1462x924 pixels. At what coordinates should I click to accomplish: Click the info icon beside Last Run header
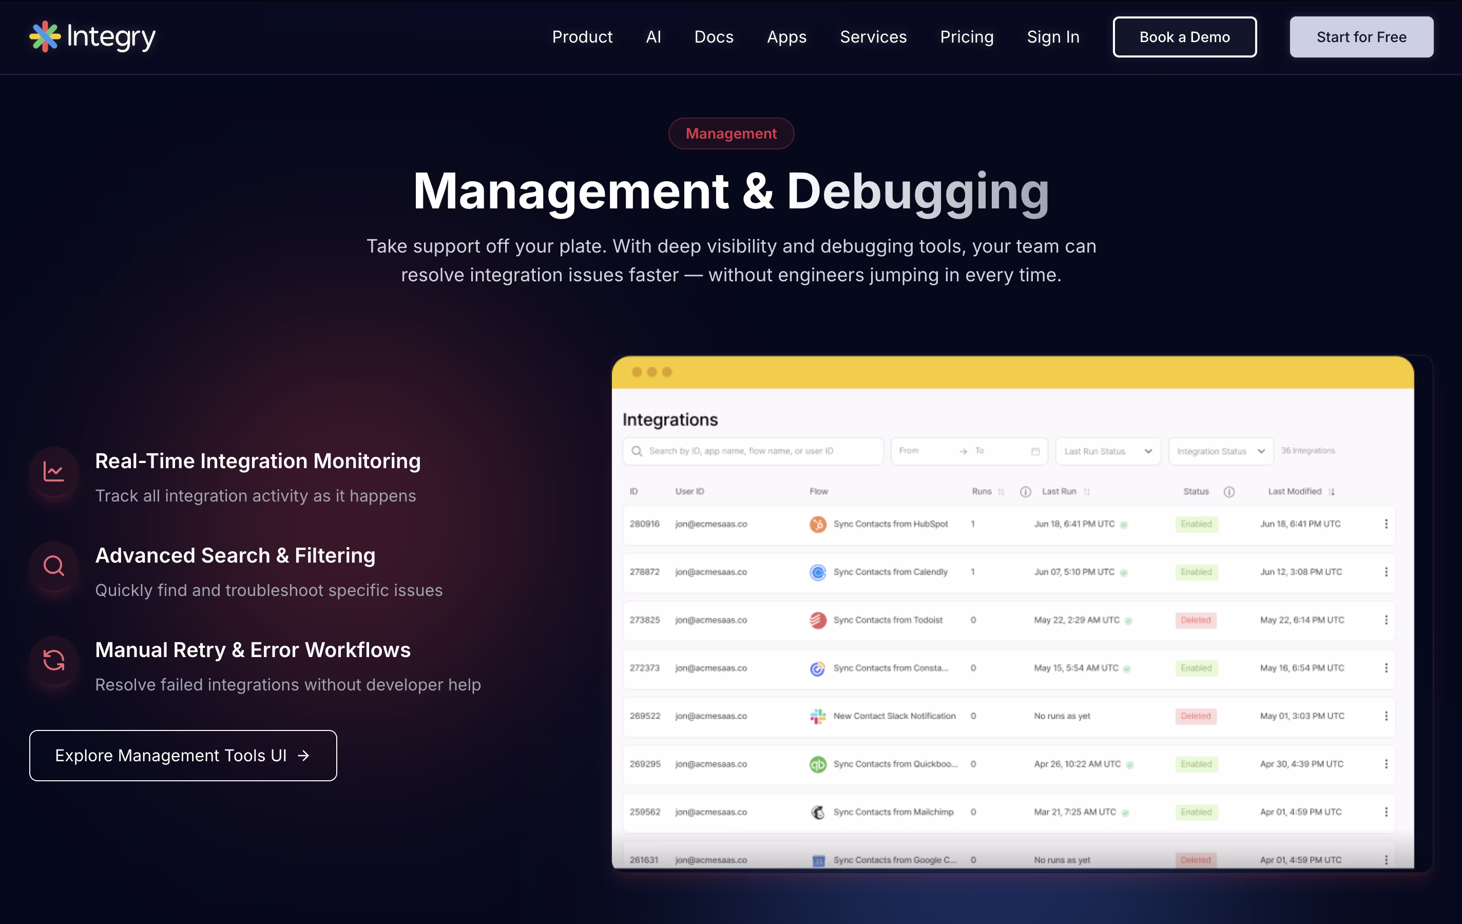click(1026, 492)
